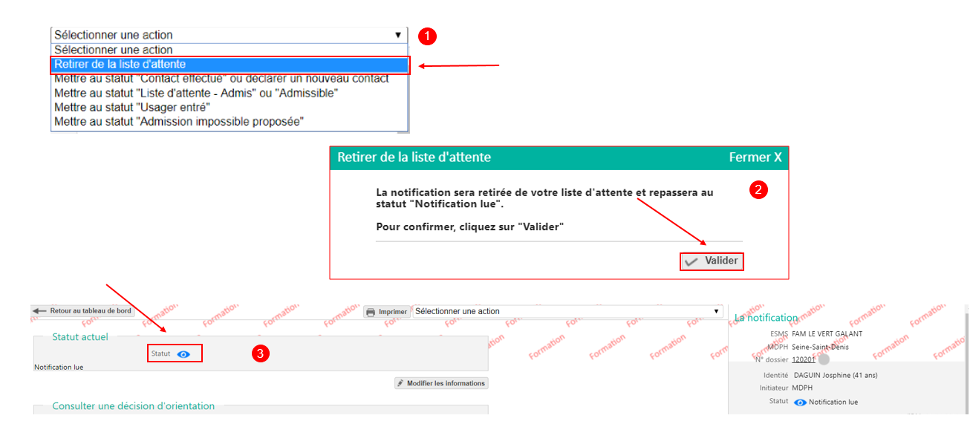Confirm removal by pressing Valider
Image resolution: width=973 pixels, height=424 pixels.
(712, 261)
